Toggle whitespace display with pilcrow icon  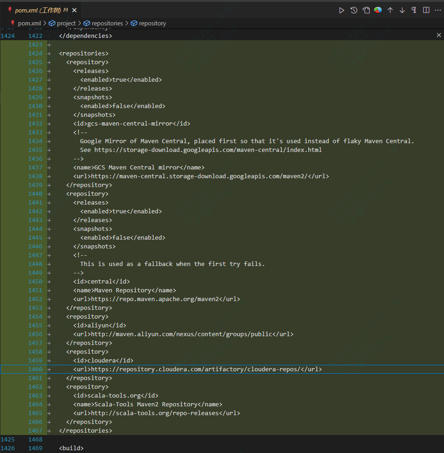pos(414,10)
